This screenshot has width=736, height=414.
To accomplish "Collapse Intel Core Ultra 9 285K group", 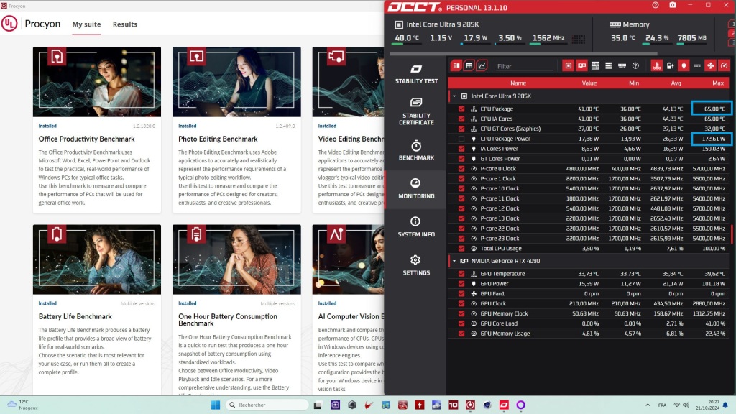I will (454, 96).
